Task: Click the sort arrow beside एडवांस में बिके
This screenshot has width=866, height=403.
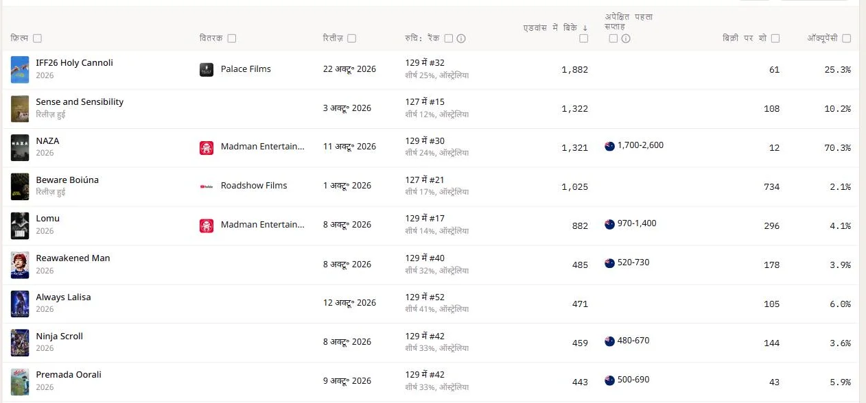Action: pyautogui.click(x=585, y=27)
